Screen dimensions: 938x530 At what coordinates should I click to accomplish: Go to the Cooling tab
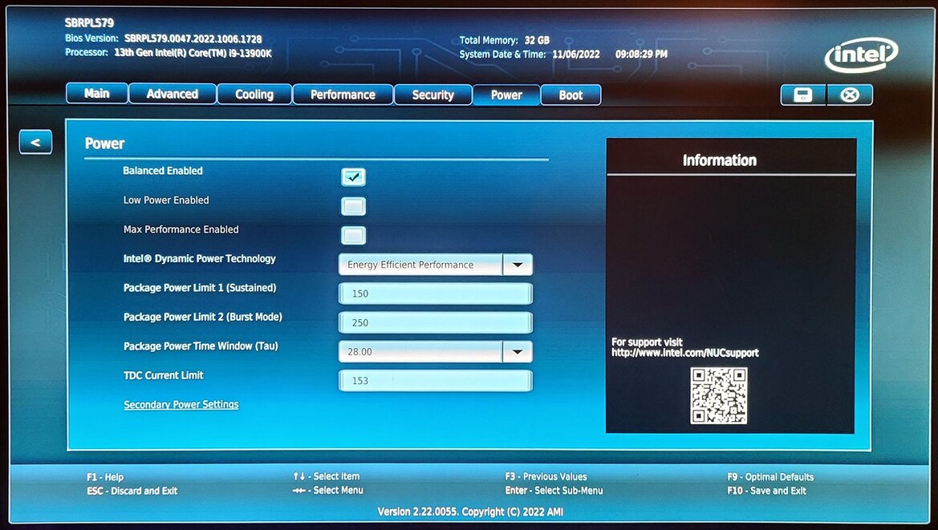point(254,95)
